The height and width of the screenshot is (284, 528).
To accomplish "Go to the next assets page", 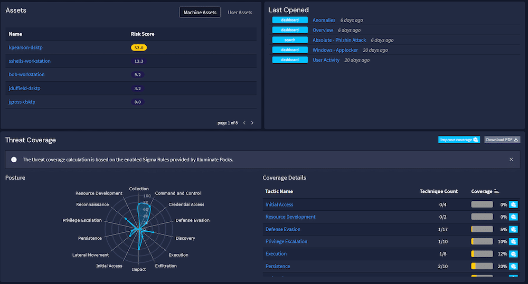I will (252, 123).
